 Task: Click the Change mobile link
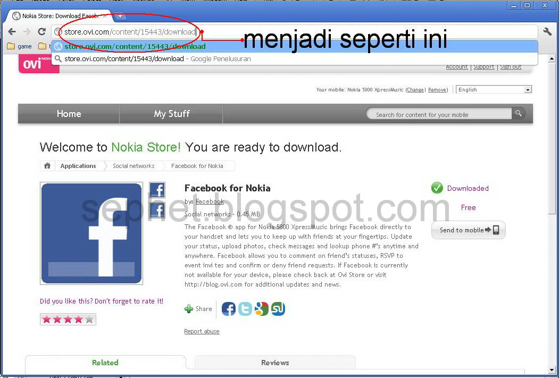pos(415,90)
